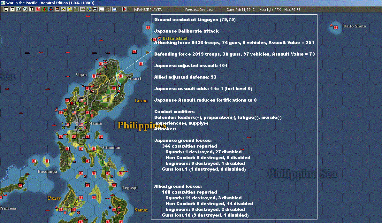Click red anchor icon beside Daito Shoto
The width and height of the screenshot is (382, 223).
coord(331,25)
